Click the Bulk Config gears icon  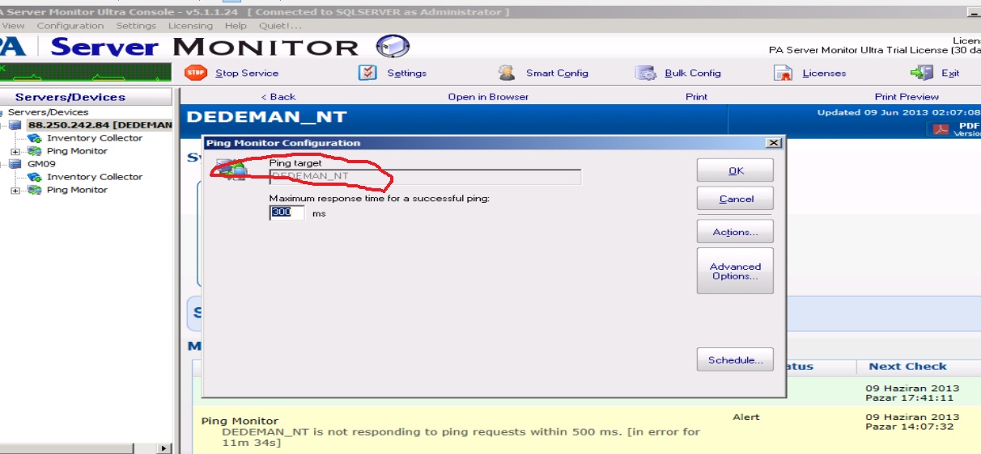click(x=645, y=73)
